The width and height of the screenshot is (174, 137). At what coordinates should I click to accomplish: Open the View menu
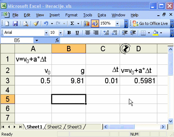[40, 15]
